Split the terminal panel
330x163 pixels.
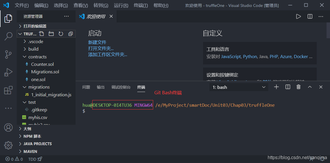(288, 87)
